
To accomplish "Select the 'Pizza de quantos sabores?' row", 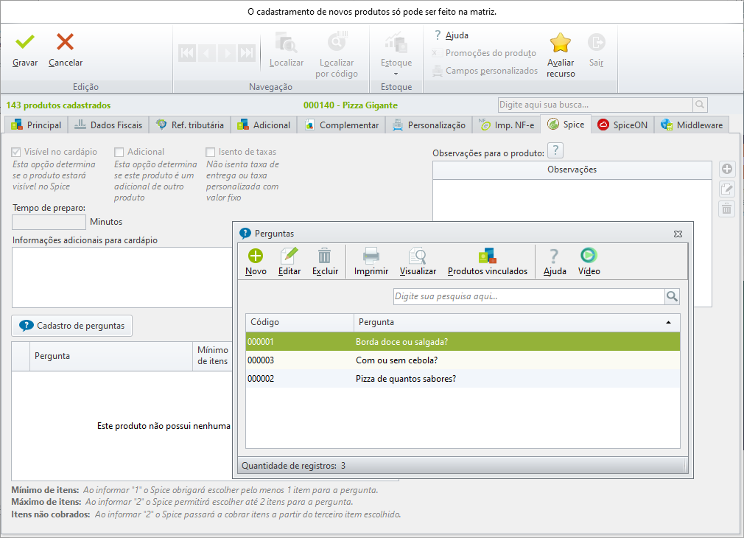I will click(x=463, y=379).
